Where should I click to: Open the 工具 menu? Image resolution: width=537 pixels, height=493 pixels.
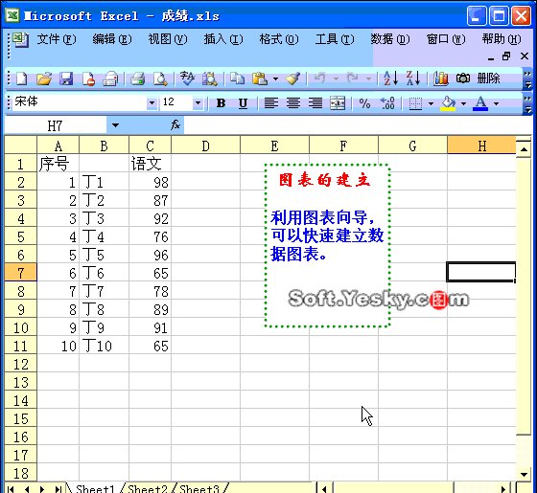(x=335, y=39)
